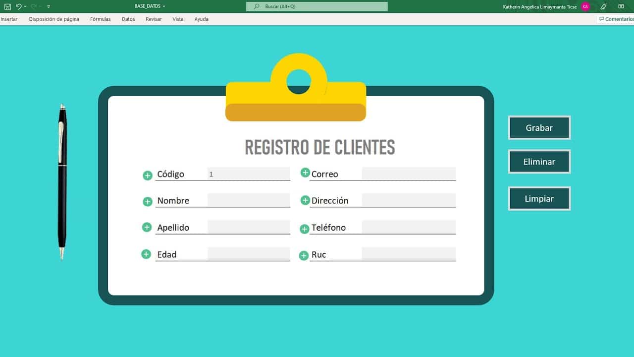Expand the Undo history dropdown arrow
Image resolution: width=634 pixels, height=357 pixels.
point(25,6)
